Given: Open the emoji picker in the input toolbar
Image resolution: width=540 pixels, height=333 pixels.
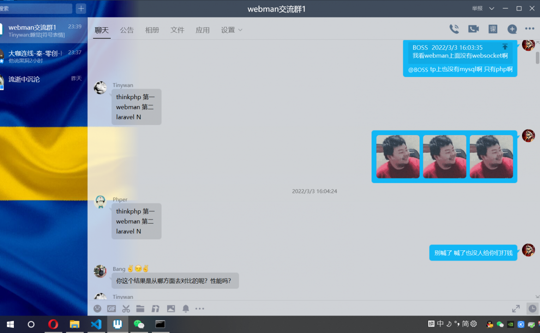Looking at the screenshot, I should coord(97,309).
